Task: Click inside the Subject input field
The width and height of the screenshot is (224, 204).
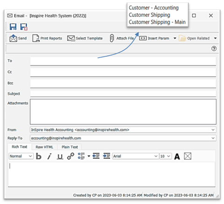Action: [x=123, y=94]
